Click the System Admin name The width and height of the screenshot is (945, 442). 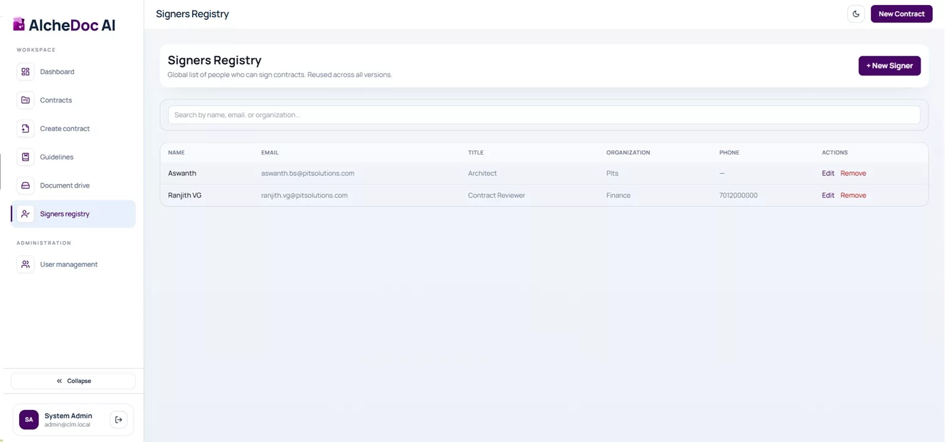coord(68,416)
